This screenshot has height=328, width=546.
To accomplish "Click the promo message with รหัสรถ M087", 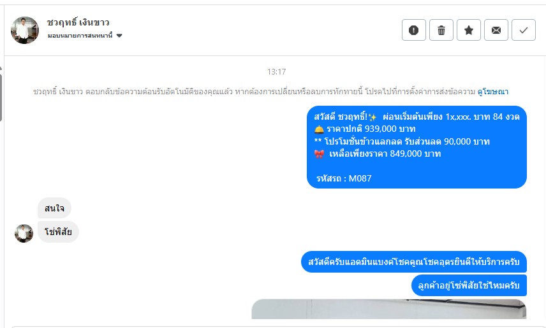I will pos(417,147).
